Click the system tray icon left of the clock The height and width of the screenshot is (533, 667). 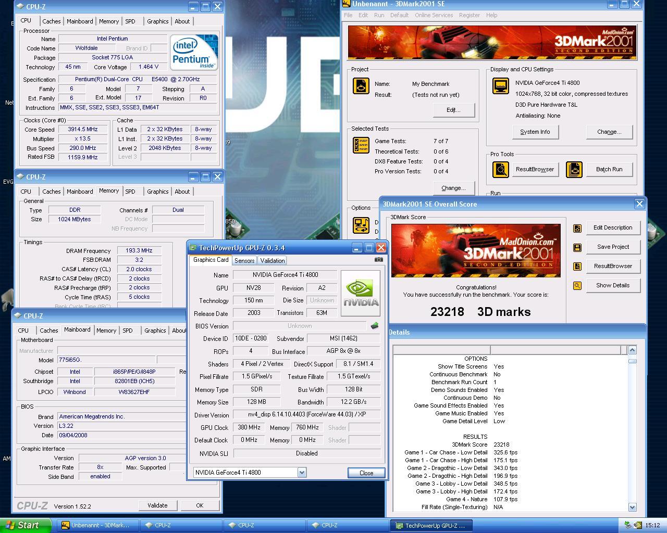pyautogui.click(x=637, y=525)
